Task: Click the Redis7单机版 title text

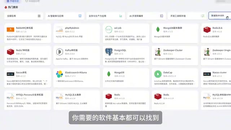Action: 23,50
